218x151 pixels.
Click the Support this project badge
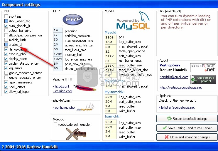click(x=203, y=80)
